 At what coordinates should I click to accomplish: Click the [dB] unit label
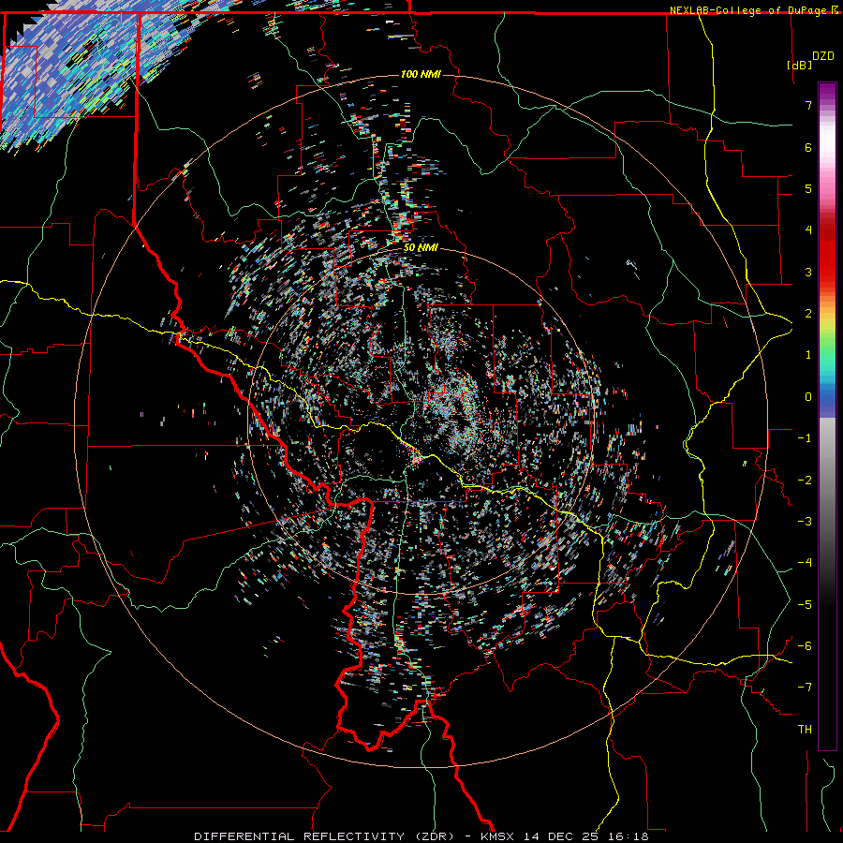tap(800, 65)
